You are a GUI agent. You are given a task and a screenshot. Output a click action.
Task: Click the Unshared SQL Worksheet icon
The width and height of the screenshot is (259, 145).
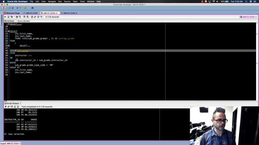[x=32, y=17]
